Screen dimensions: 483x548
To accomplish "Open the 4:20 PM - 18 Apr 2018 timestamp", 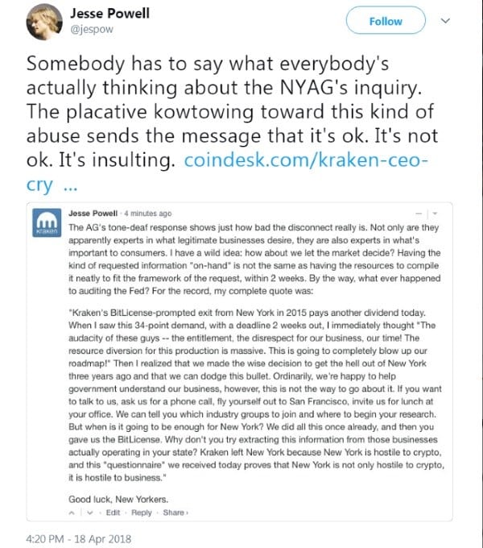I will point(79,538).
